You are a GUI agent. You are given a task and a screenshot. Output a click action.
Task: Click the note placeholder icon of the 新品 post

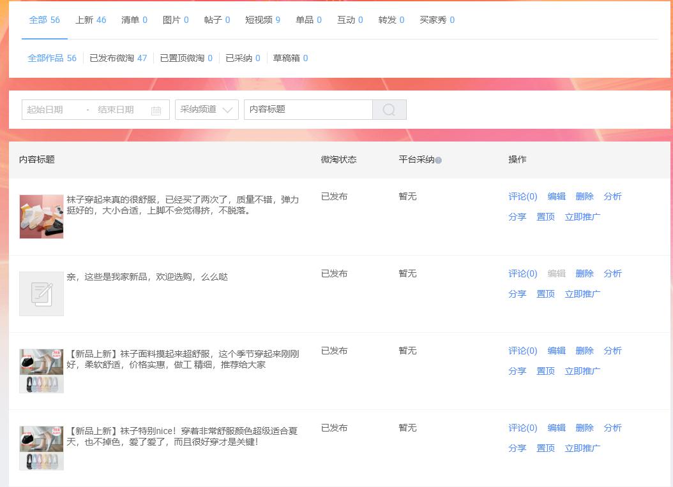(41, 293)
